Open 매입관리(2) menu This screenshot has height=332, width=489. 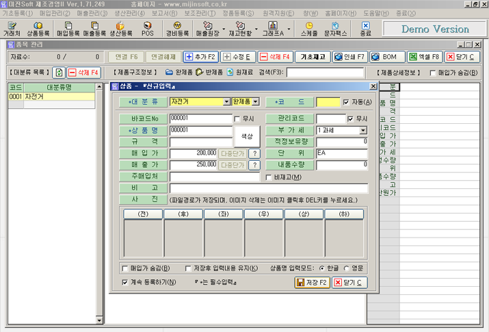pyautogui.click(x=55, y=14)
